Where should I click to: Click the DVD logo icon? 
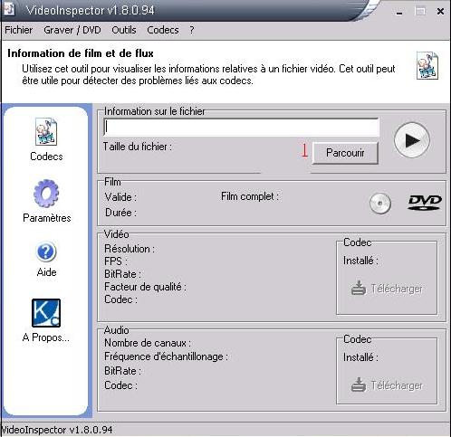coord(425,203)
